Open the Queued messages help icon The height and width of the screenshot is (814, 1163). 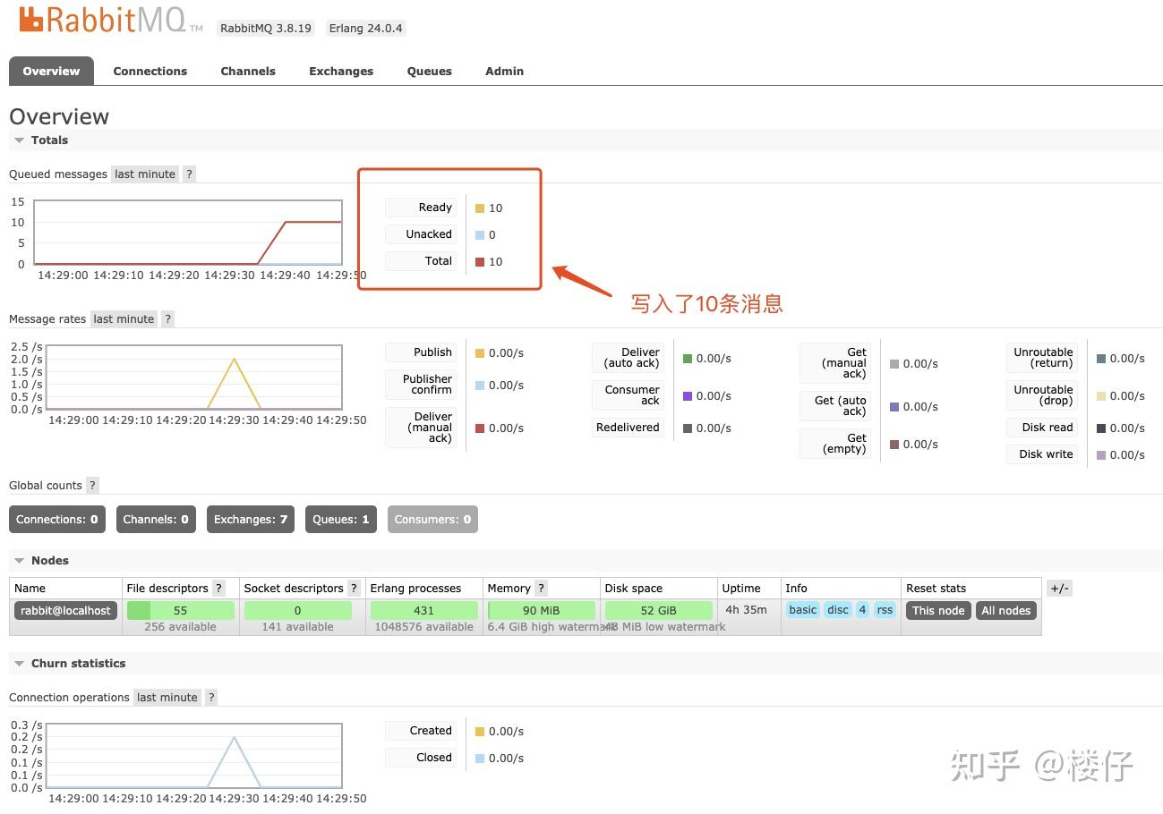click(188, 174)
